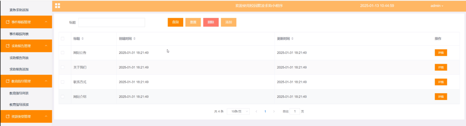Click the 操作 column header
Viewport: 466px width, 126px height.
click(x=438, y=39)
